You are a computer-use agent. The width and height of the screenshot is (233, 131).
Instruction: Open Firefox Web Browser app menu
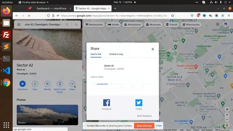click(33, 2)
